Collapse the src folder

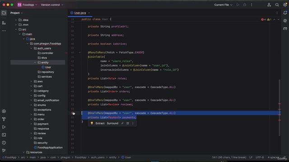coord(16,29)
